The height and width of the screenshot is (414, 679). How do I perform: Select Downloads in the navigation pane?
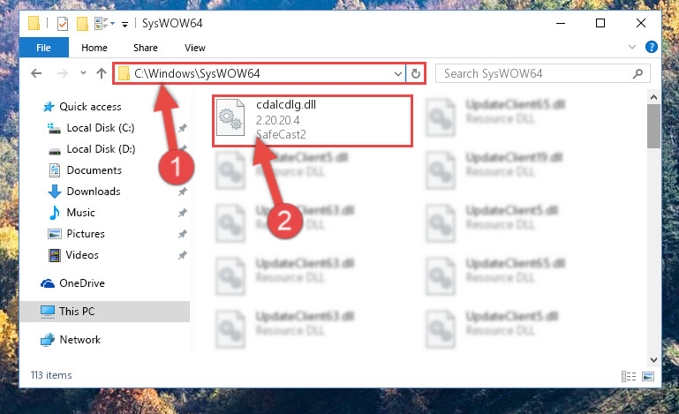click(x=93, y=191)
